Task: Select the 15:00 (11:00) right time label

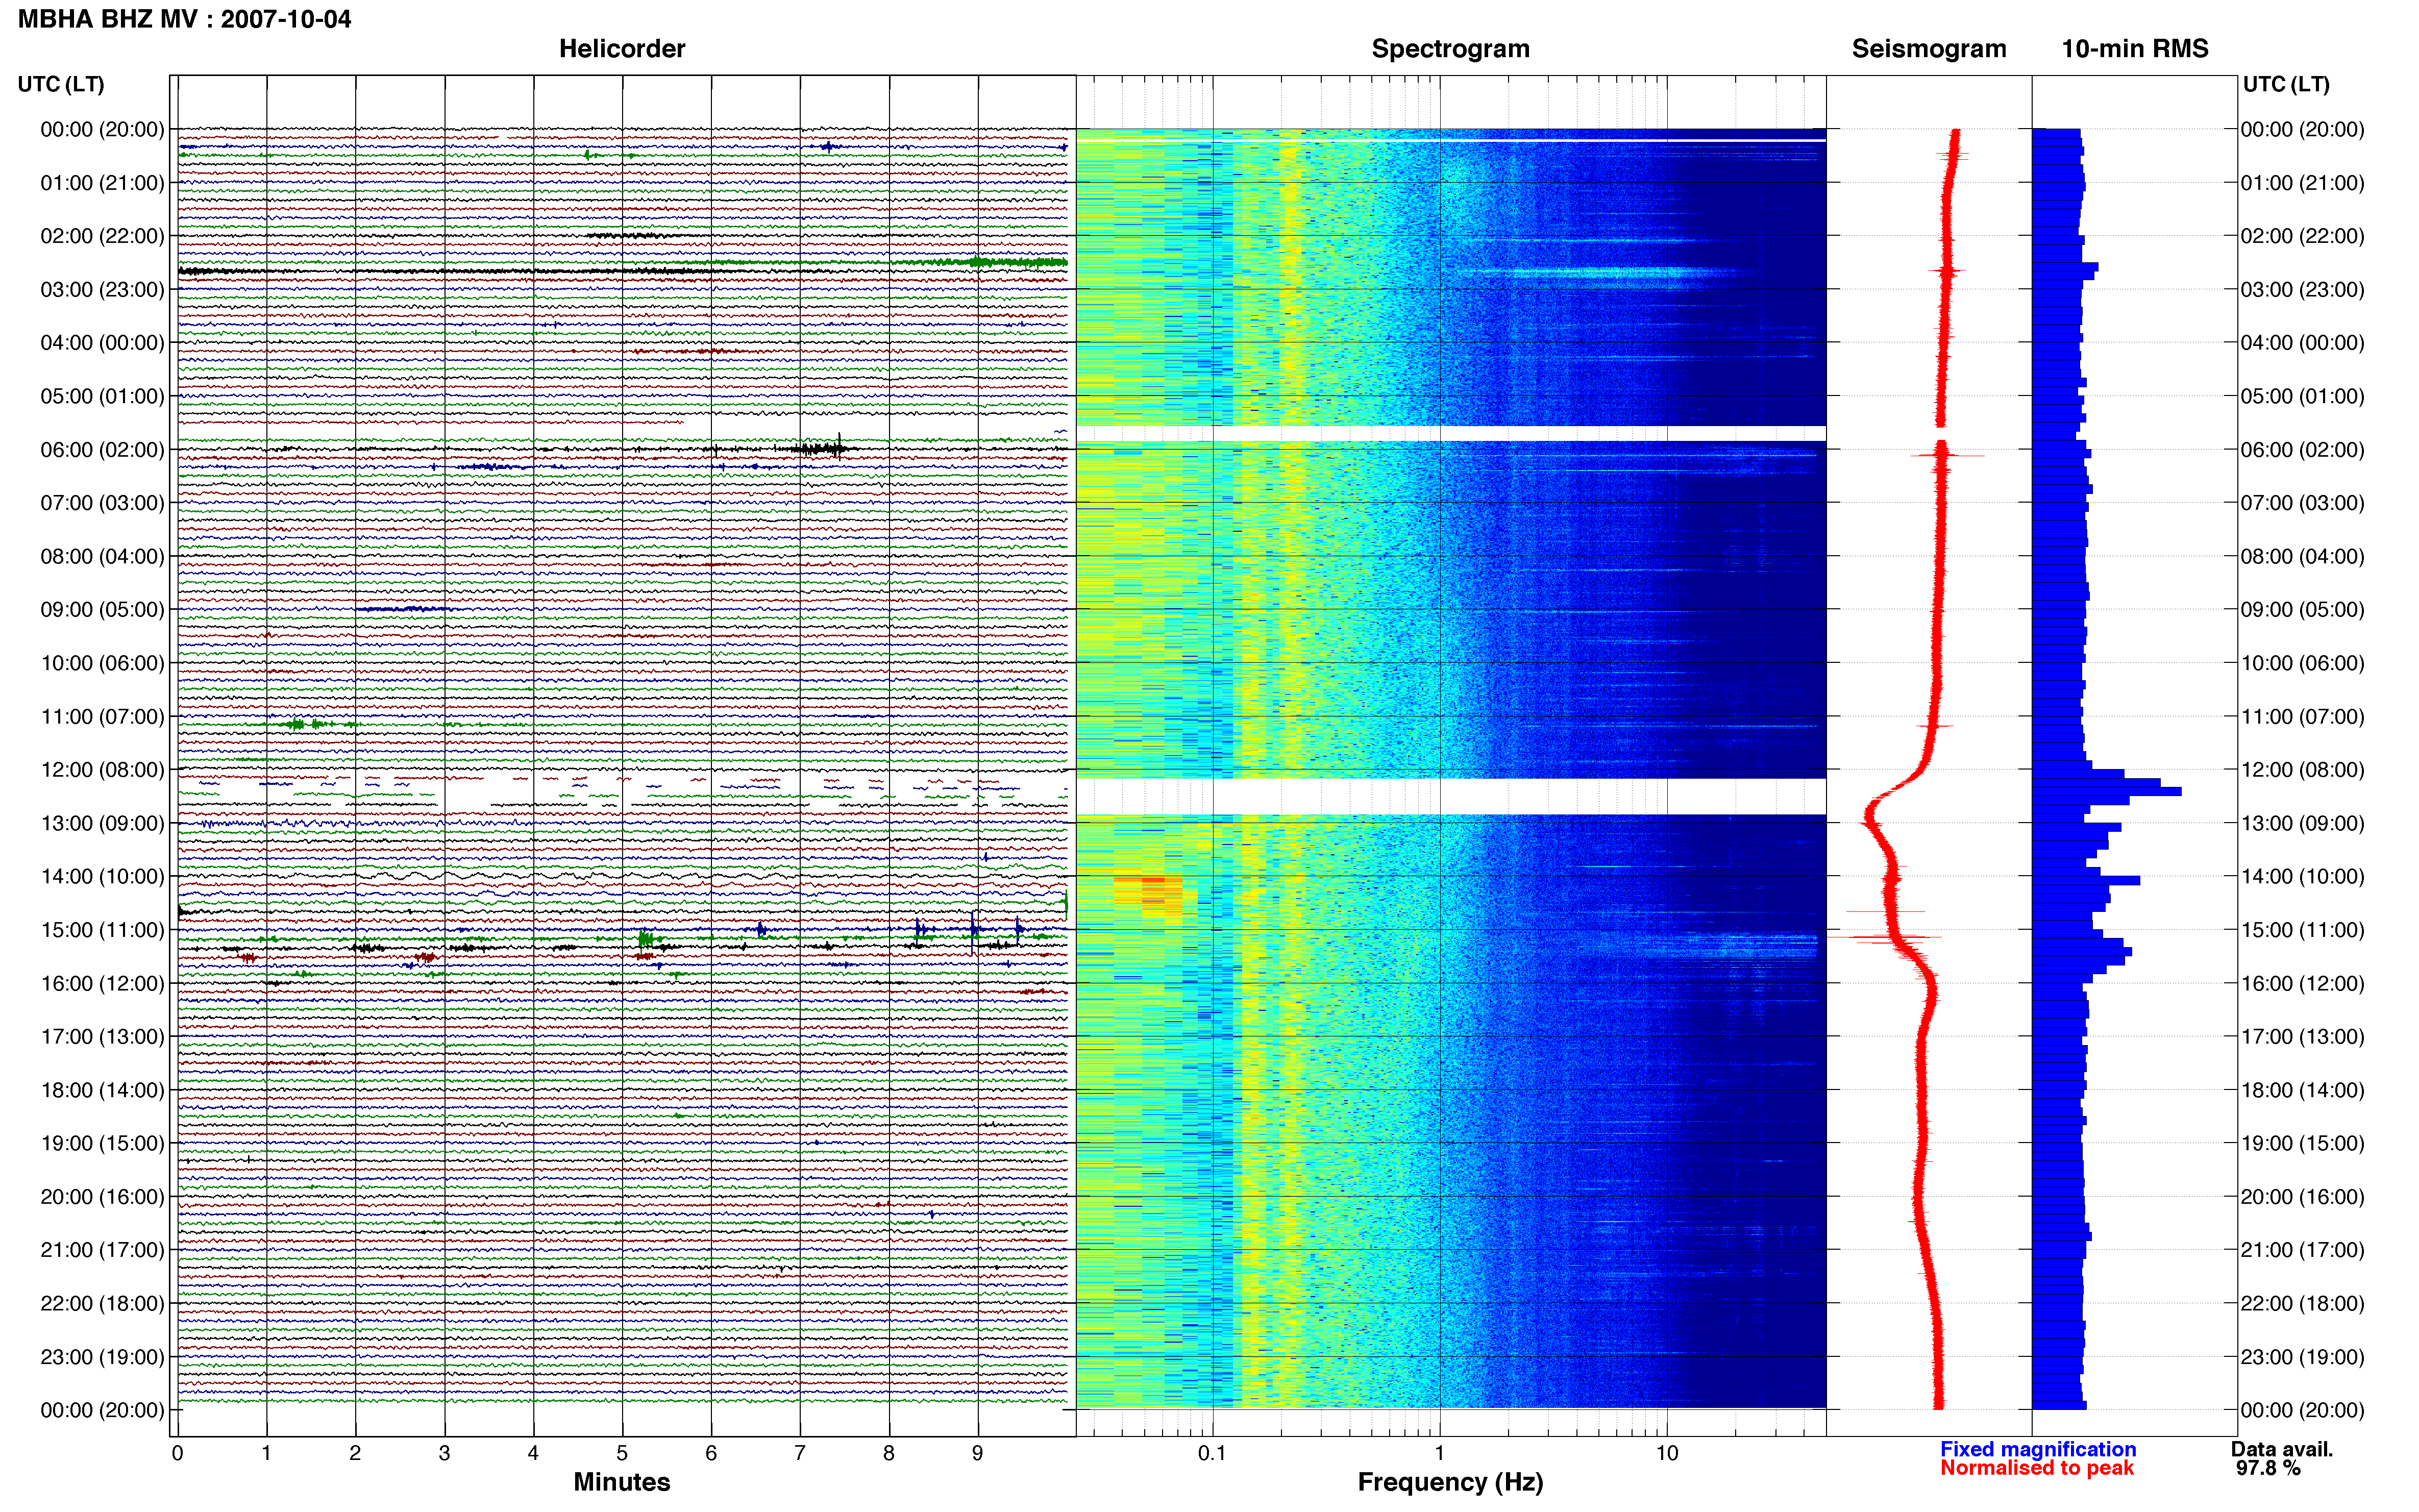Action: [x=2302, y=930]
